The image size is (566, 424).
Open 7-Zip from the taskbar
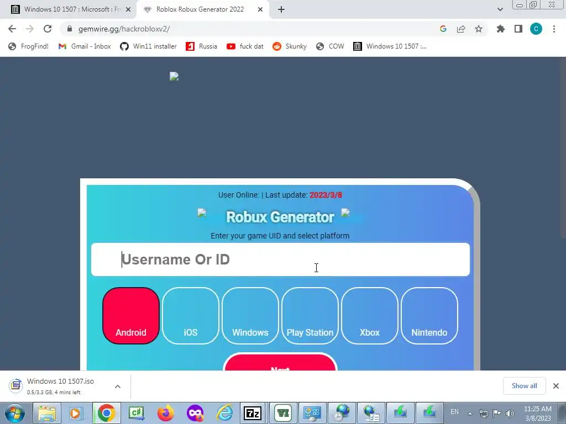[253, 413]
